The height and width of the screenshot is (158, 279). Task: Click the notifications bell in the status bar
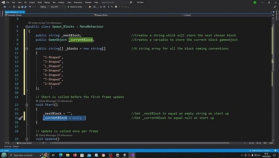tap(275, 151)
